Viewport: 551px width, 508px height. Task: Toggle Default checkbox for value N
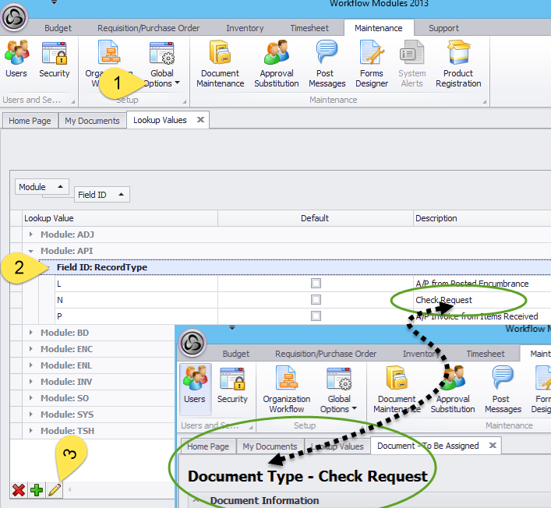pyautogui.click(x=316, y=300)
